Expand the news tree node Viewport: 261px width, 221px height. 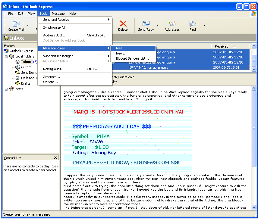pos(6,89)
